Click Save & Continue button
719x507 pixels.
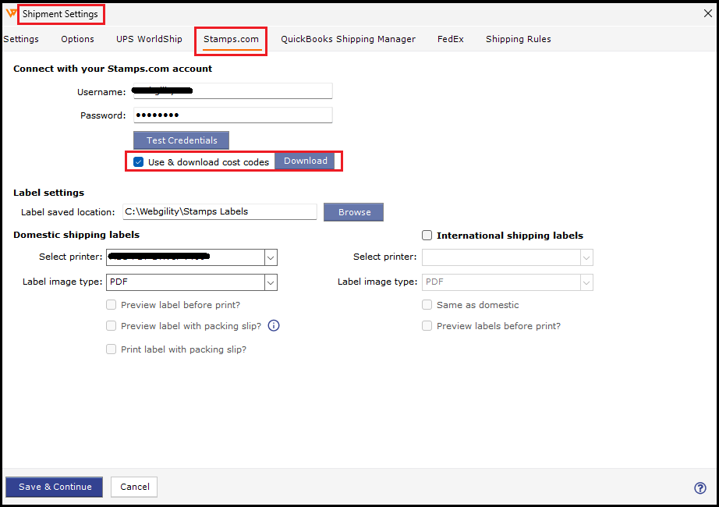55,487
